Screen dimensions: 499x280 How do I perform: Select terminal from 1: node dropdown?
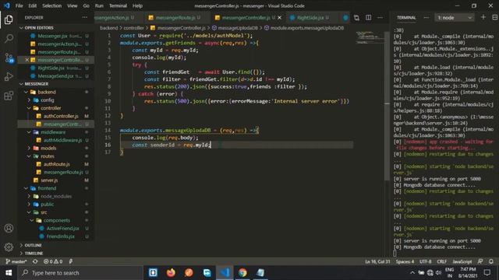(454, 17)
